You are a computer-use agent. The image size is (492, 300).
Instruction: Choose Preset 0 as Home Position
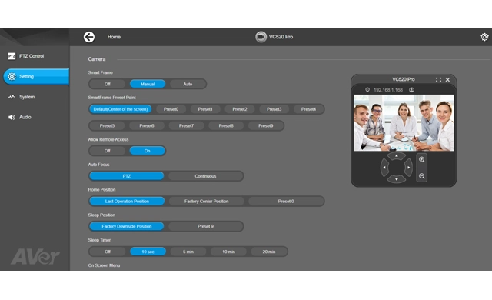(286, 201)
